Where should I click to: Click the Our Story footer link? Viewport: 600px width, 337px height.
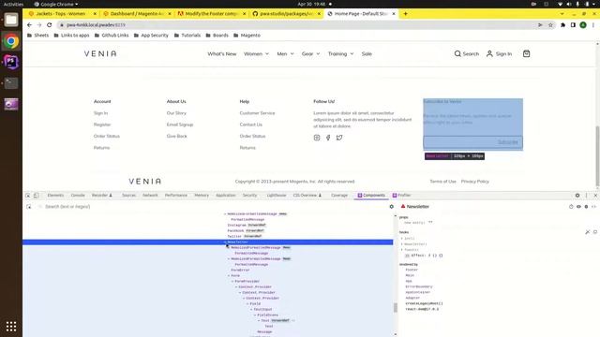(x=176, y=113)
